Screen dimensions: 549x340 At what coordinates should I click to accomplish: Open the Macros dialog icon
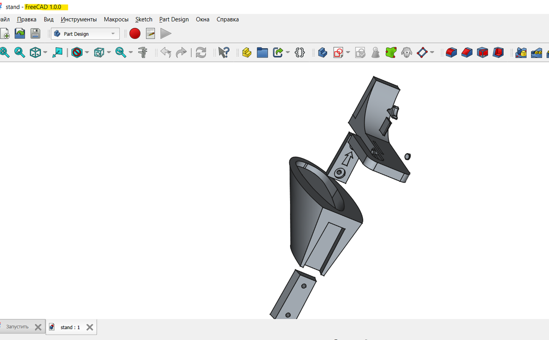(150, 33)
